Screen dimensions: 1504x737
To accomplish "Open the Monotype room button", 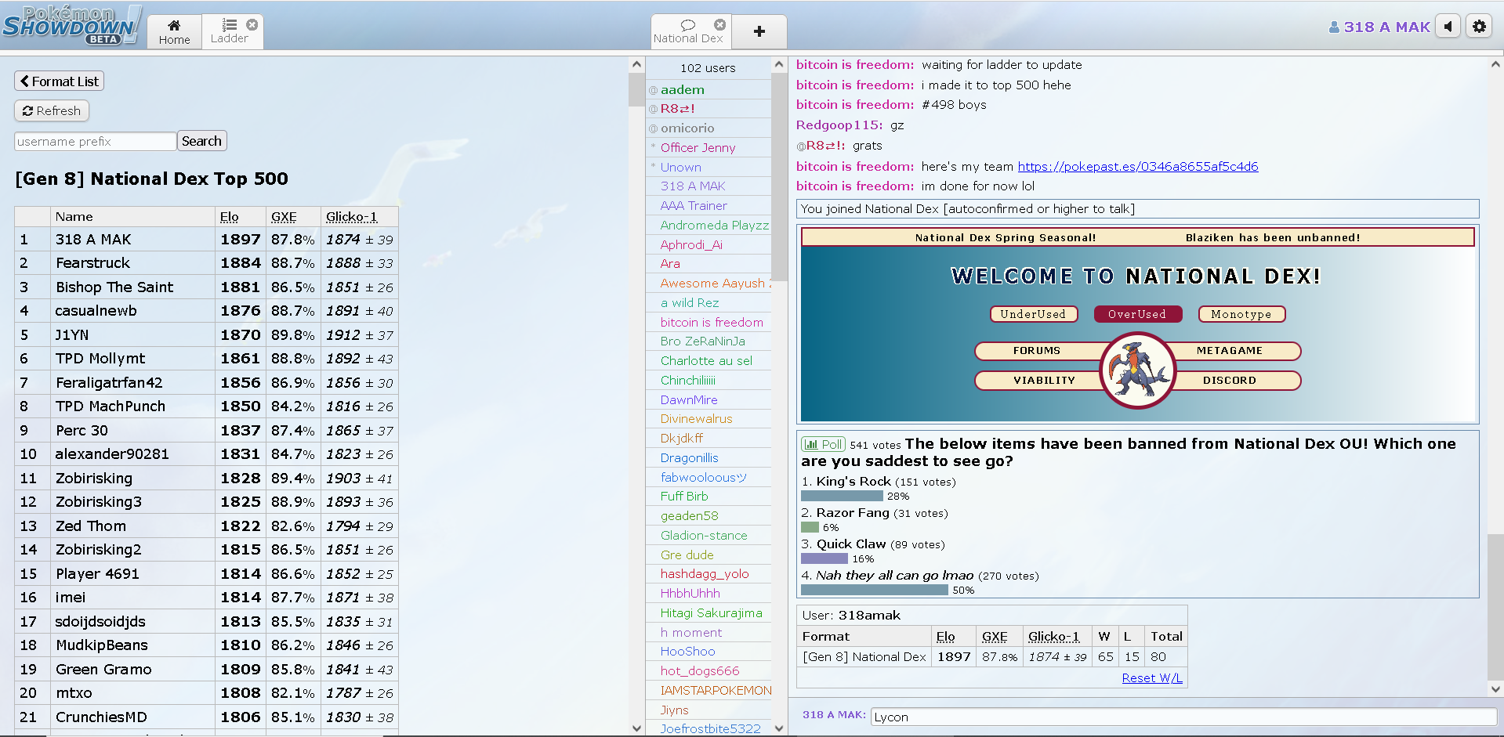I will 1241,314.
